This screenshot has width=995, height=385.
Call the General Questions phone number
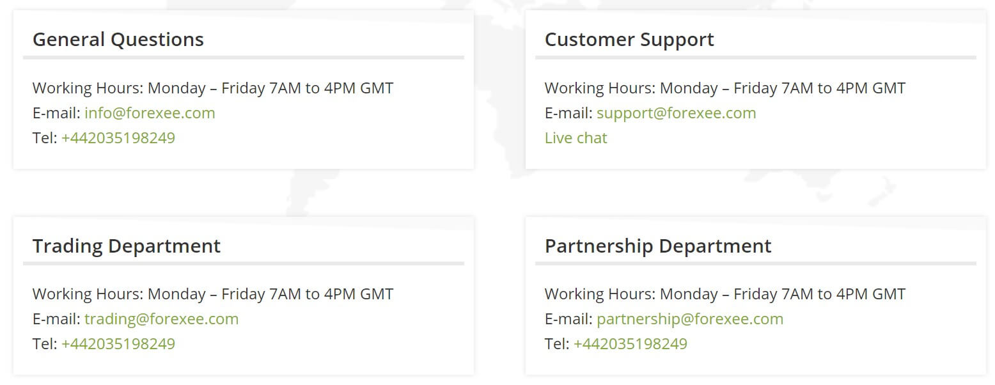tap(118, 138)
